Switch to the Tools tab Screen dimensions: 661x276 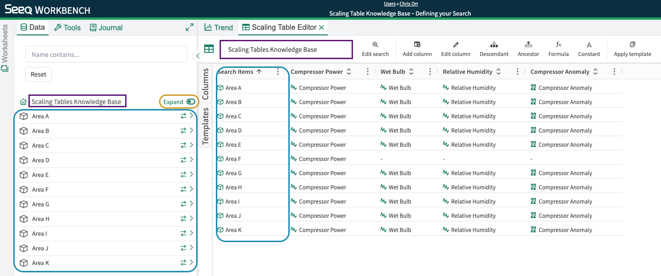(x=67, y=28)
